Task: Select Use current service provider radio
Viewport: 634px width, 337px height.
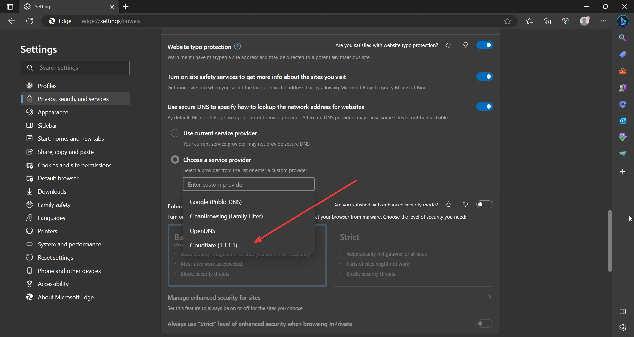Action: 175,133
